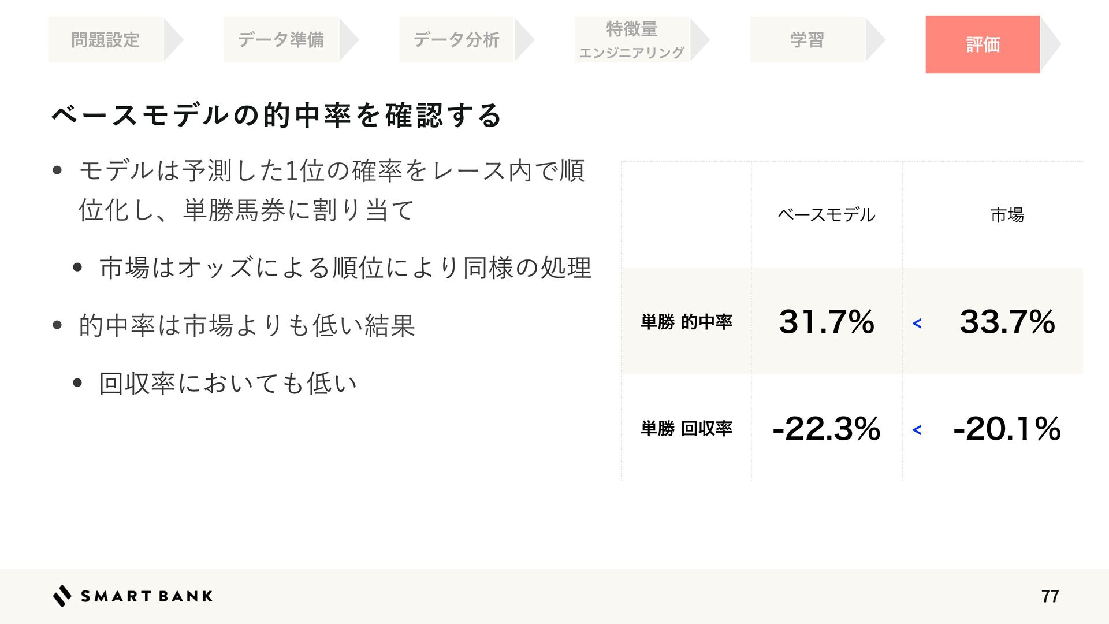Click the blue less-than sign beside 33.7%
The height and width of the screenshot is (624, 1109).
pos(917,324)
